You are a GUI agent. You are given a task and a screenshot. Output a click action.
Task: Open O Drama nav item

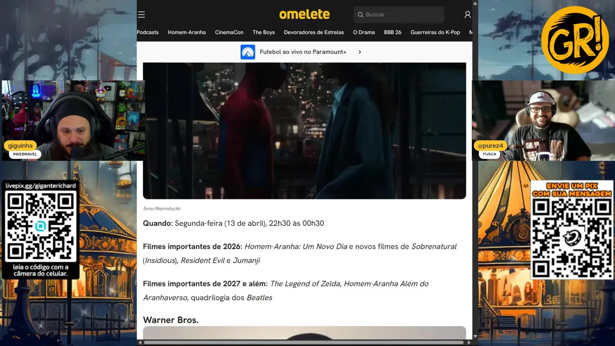[x=364, y=32]
